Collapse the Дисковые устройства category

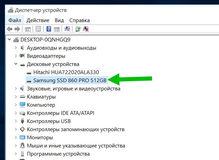pyautogui.click(x=16, y=64)
